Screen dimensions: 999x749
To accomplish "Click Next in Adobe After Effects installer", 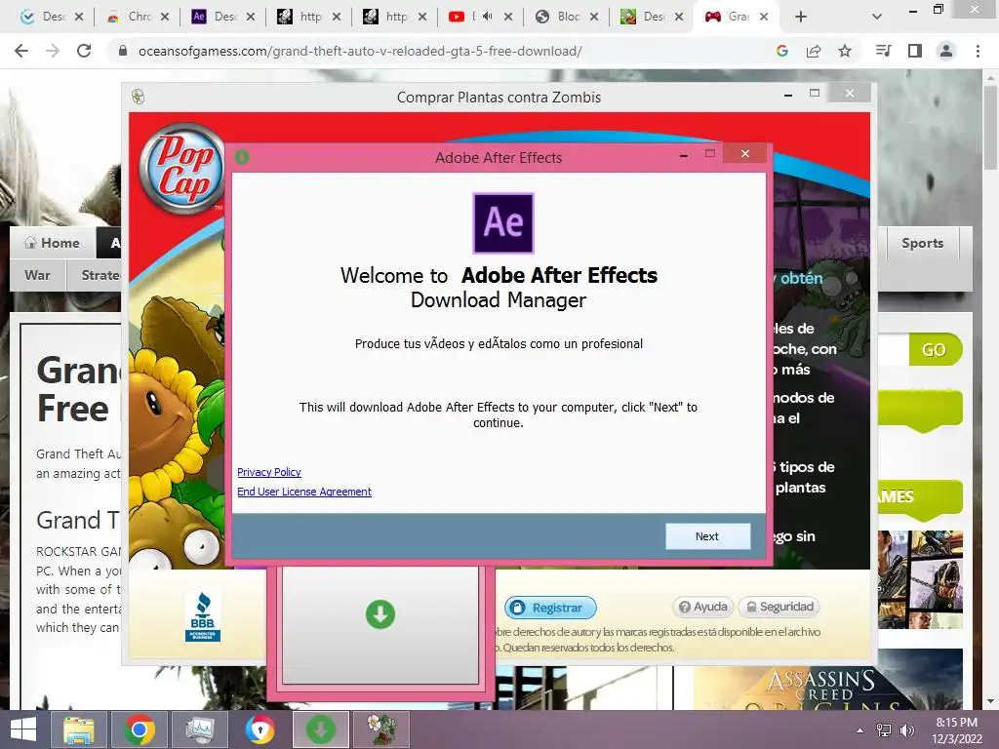I will pos(708,536).
